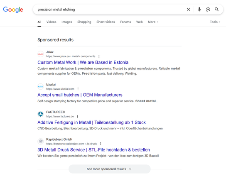Image resolution: width=226 pixels, height=176 pixels.
Task: Open the Short videos tab
Action: 106,22
